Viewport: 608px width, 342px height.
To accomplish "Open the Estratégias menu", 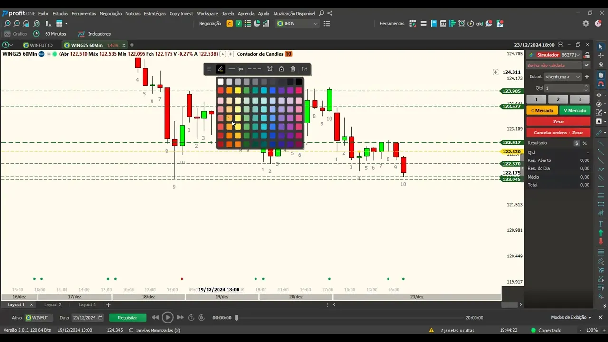I will tap(155, 14).
